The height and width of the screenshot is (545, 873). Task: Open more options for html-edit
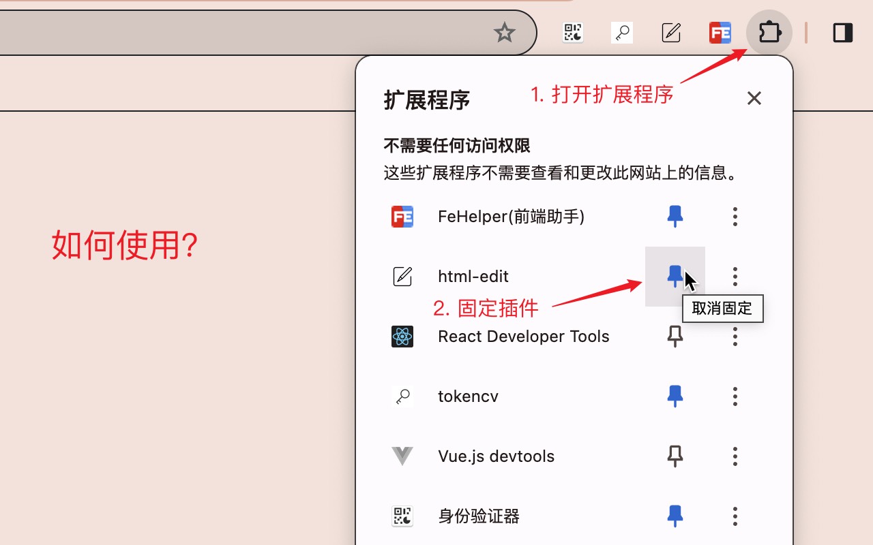click(x=735, y=277)
